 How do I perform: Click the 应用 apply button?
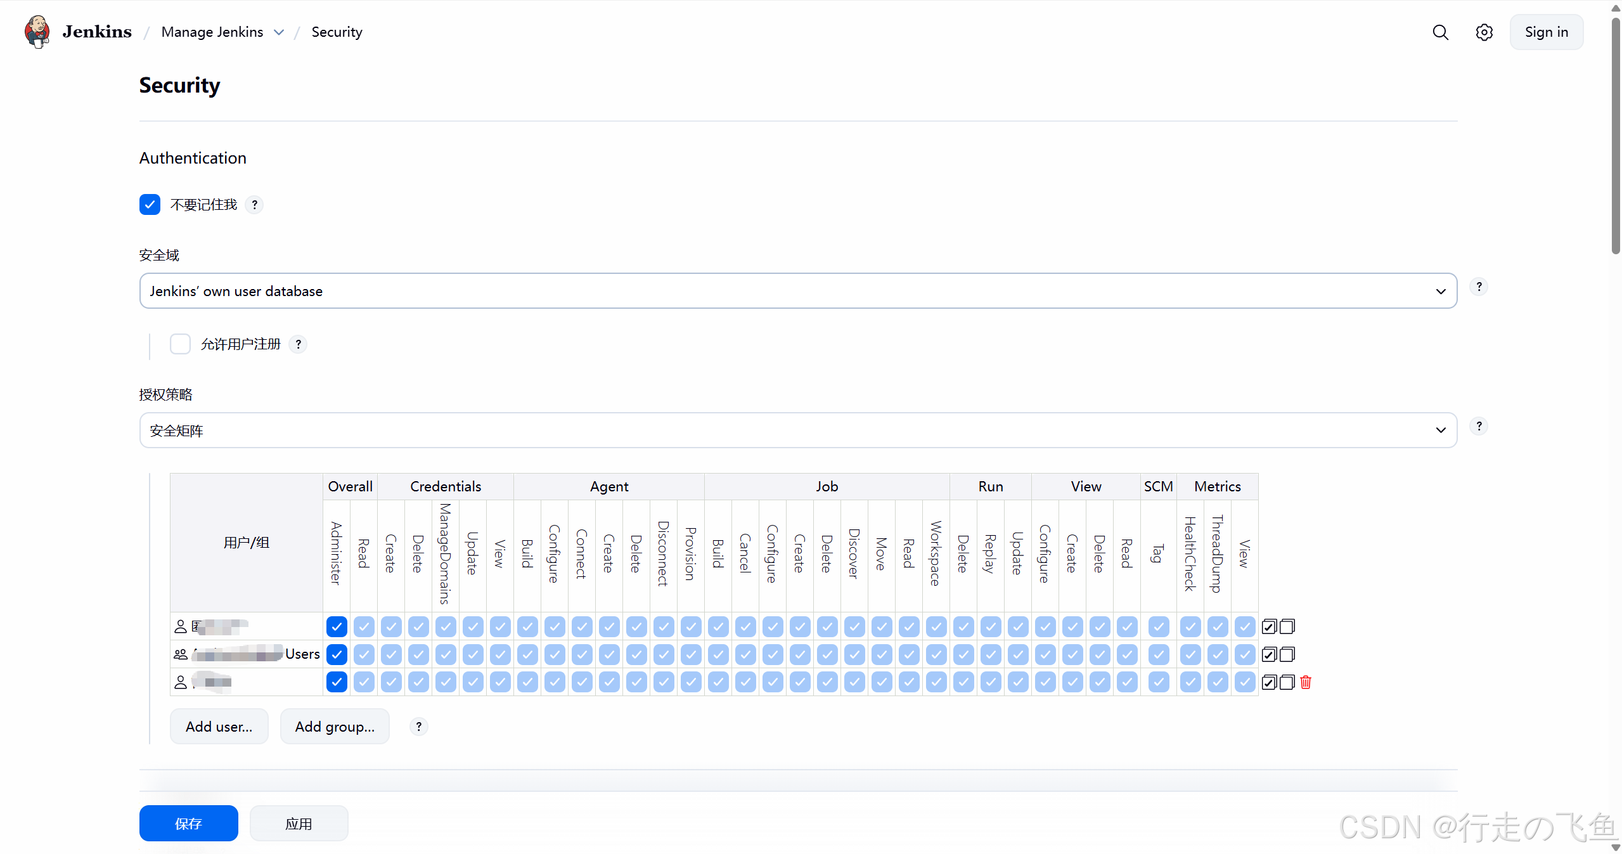(x=299, y=824)
